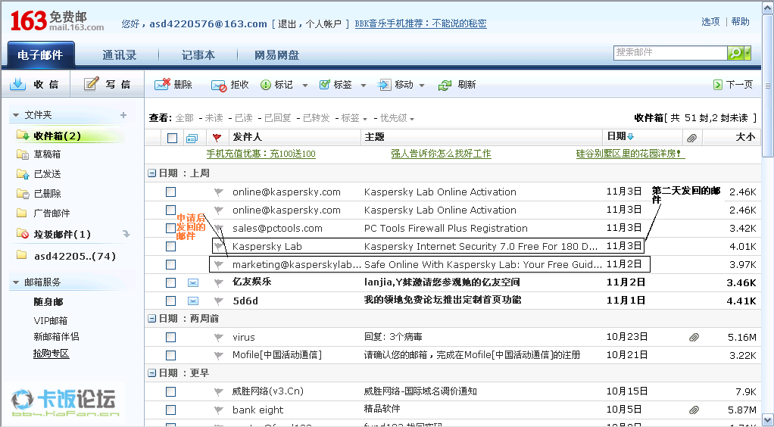Screen dimensions: 774x427
Task: Tick the select-all checkbox in header
Action: pos(172,139)
